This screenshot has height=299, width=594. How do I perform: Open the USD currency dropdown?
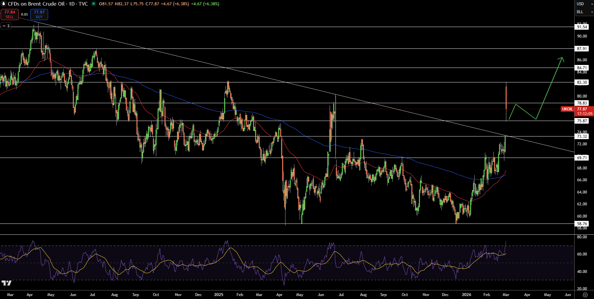[584, 4]
